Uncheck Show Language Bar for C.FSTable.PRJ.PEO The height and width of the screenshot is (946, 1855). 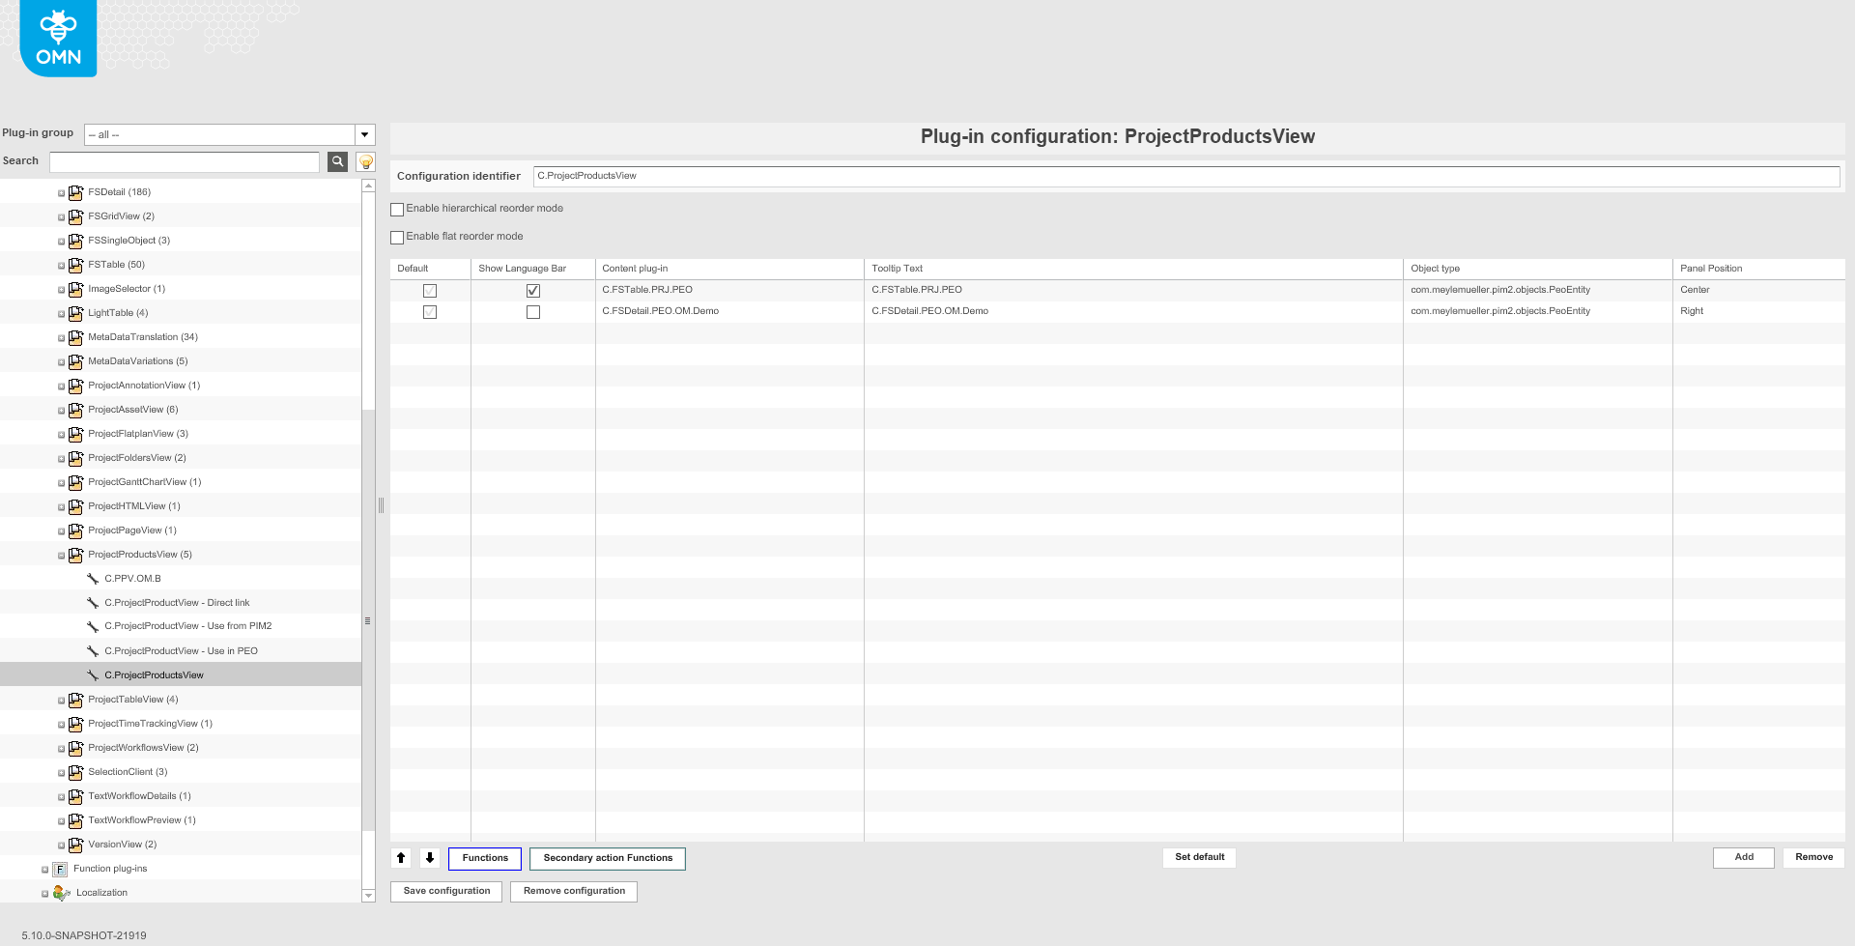click(x=533, y=289)
